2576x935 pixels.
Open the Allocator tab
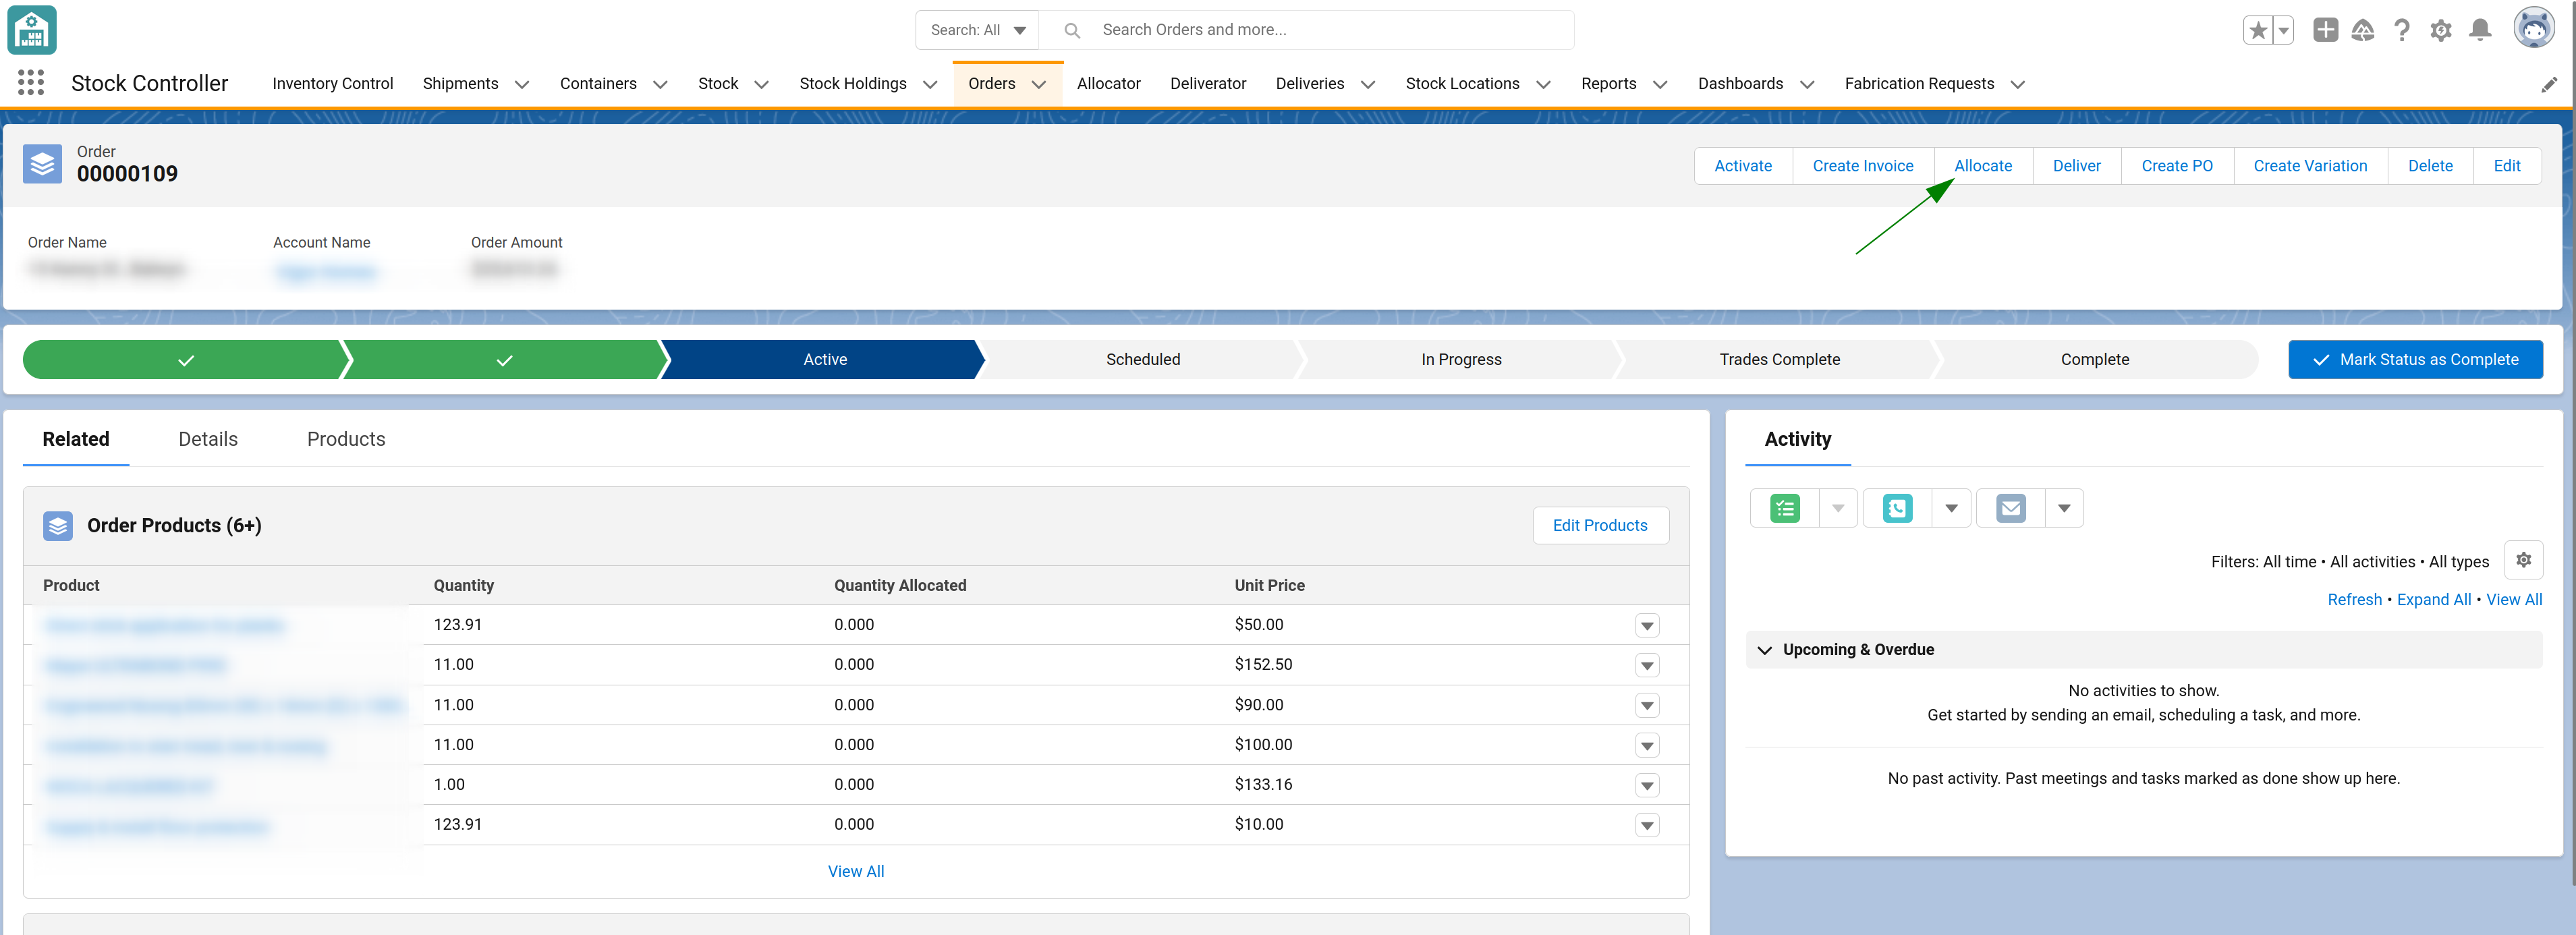click(1109, 84)
